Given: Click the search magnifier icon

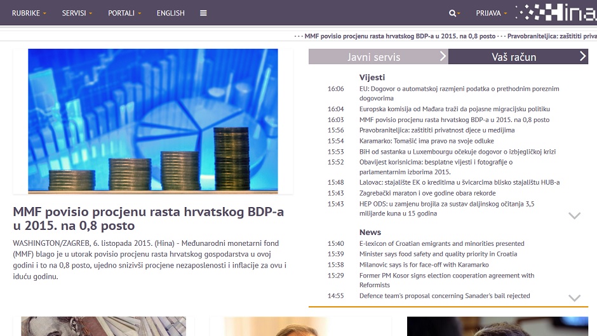Looking at the screenshot, I should point(453,13).
